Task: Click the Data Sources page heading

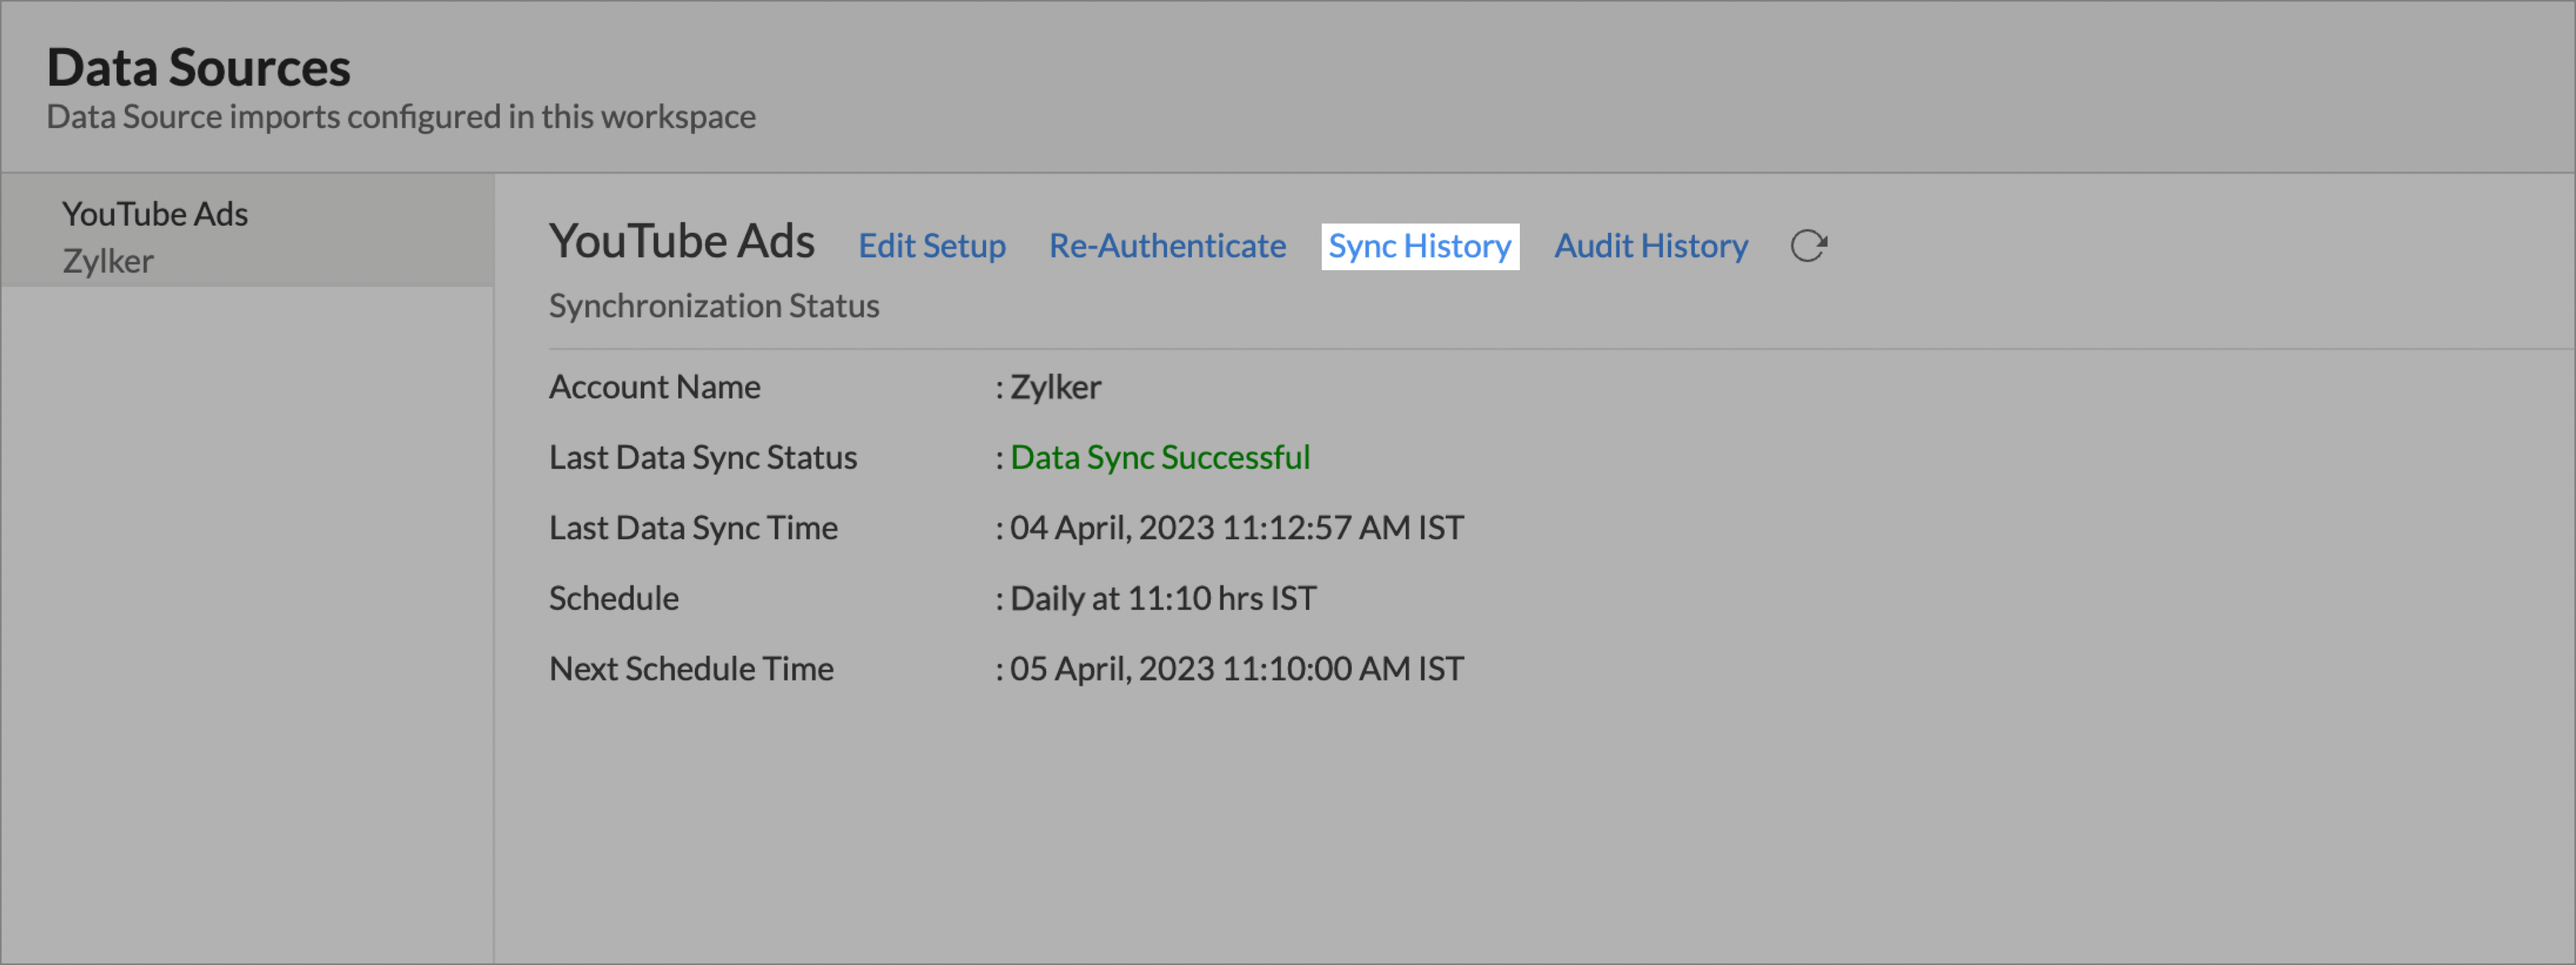Action: pos(198,68)
